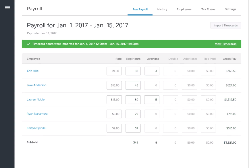The width and height of the screenshot is (249, 168).
Task: Open Ryan Nakamura's employee profile
Action: click(37, 114)
